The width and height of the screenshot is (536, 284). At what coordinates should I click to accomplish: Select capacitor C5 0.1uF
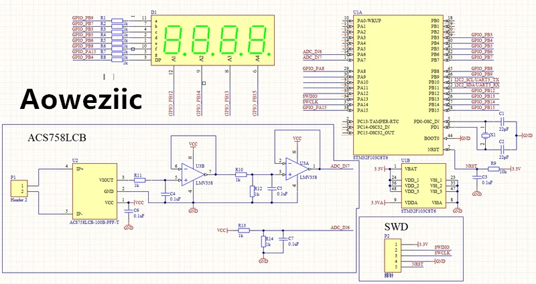pyautogui.click(x=272, y=188)
